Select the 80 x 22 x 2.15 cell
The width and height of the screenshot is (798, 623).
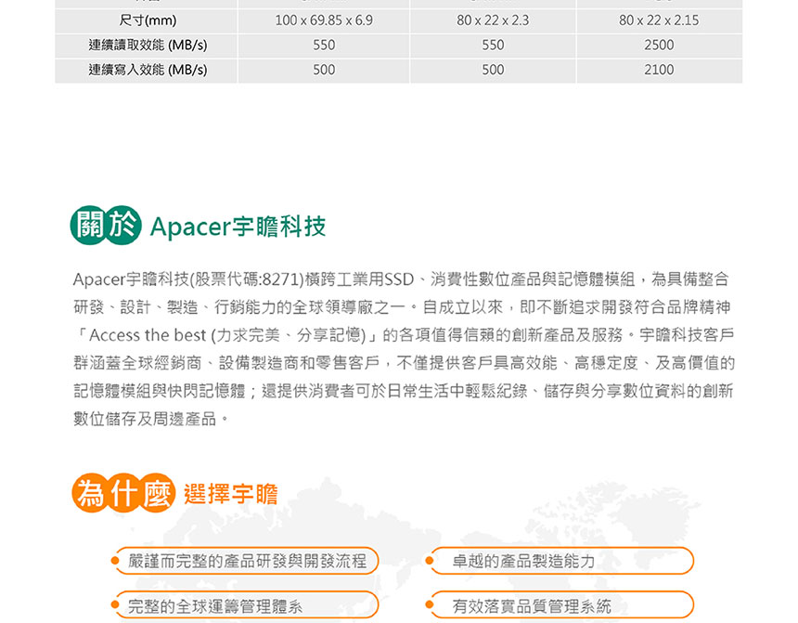659,20
